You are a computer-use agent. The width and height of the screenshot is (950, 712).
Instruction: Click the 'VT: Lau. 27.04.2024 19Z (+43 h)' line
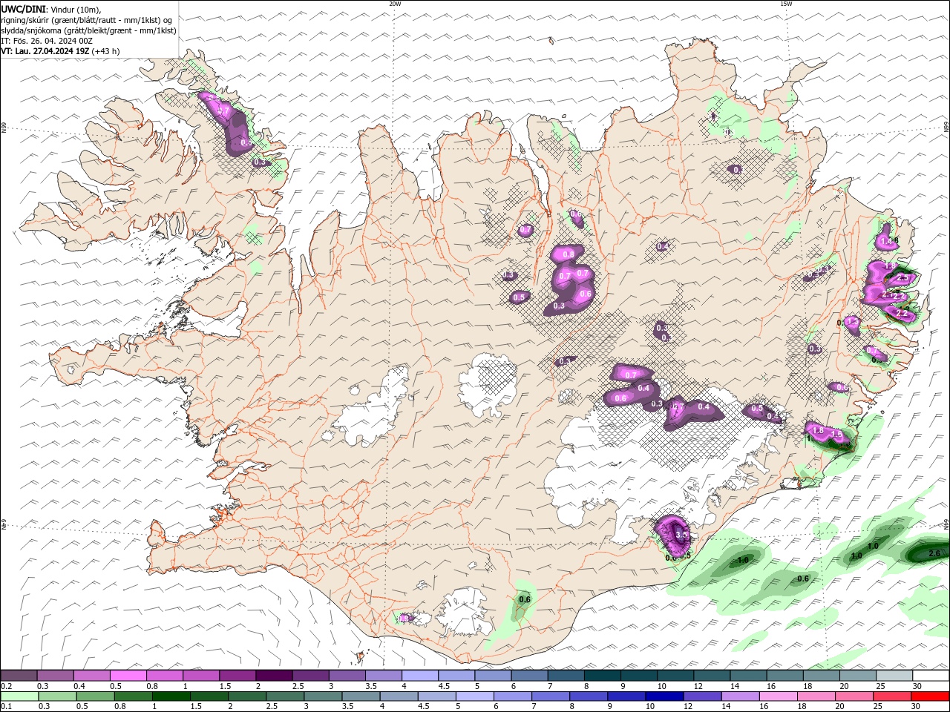coord(61,51)
